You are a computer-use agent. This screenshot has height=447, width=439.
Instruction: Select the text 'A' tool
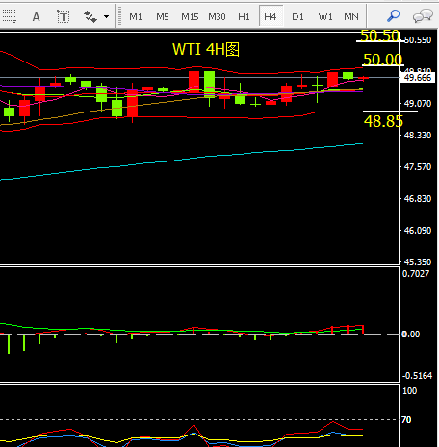pyautogui.click(x=37, y=16)
